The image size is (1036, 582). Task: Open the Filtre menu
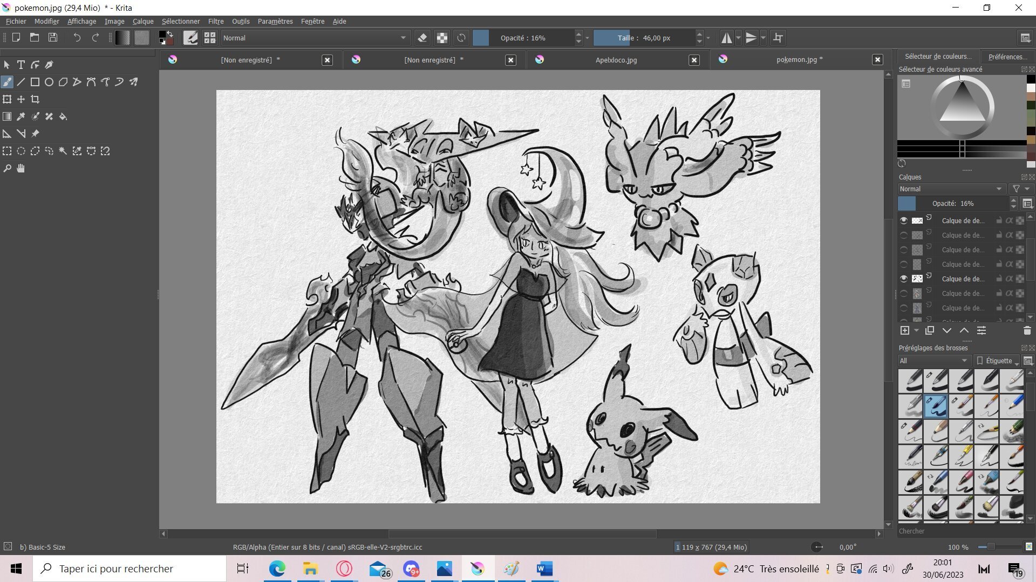point(216,21)
